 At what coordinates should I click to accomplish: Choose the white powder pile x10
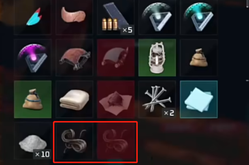tap(33, 141)
